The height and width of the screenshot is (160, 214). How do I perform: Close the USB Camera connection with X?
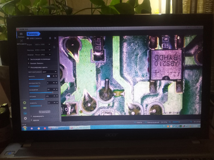click(55, 38)
